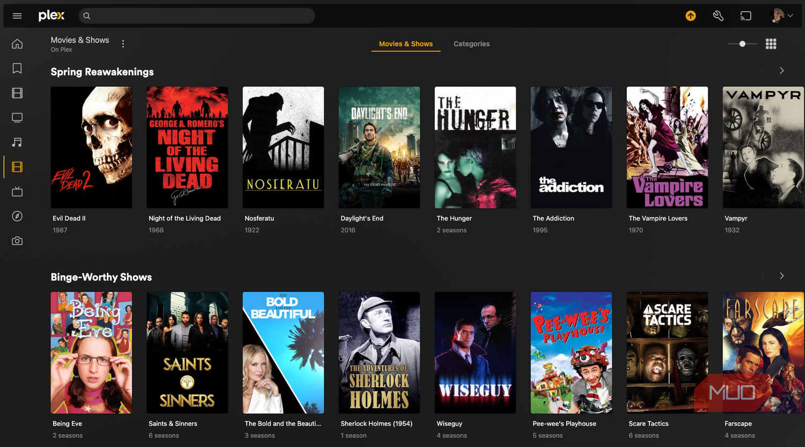The width and height of the screenshot is (805, 447).
Task: Open The Addiction poster
Action: point(572,148)
